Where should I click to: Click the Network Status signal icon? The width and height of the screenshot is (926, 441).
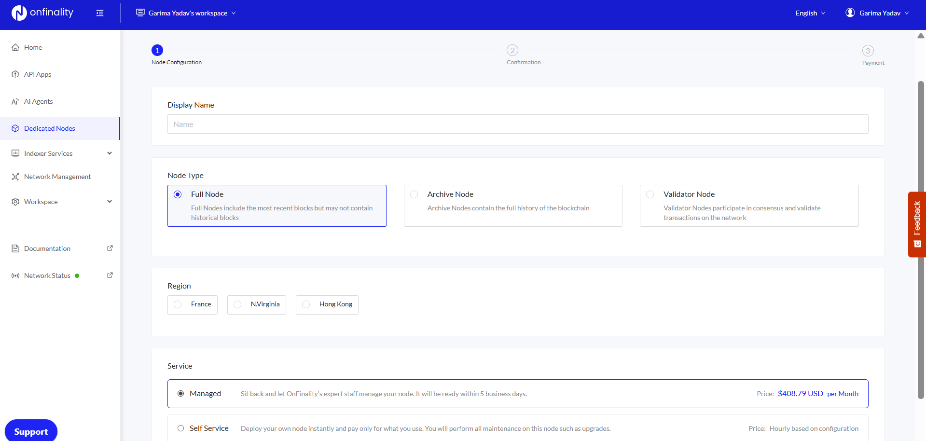[x=15, y=275]
